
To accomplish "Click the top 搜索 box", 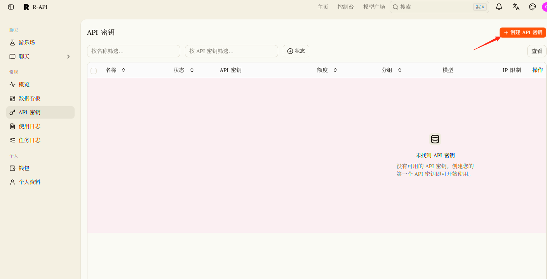I will 439,7.
